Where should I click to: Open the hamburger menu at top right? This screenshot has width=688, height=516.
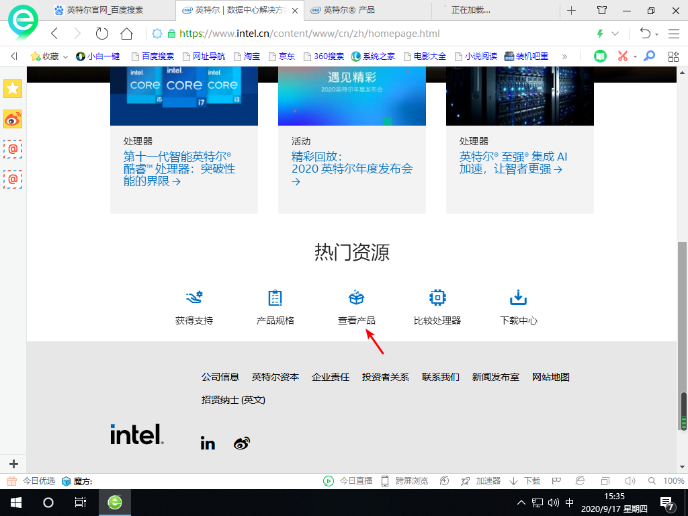coord(673,33)
